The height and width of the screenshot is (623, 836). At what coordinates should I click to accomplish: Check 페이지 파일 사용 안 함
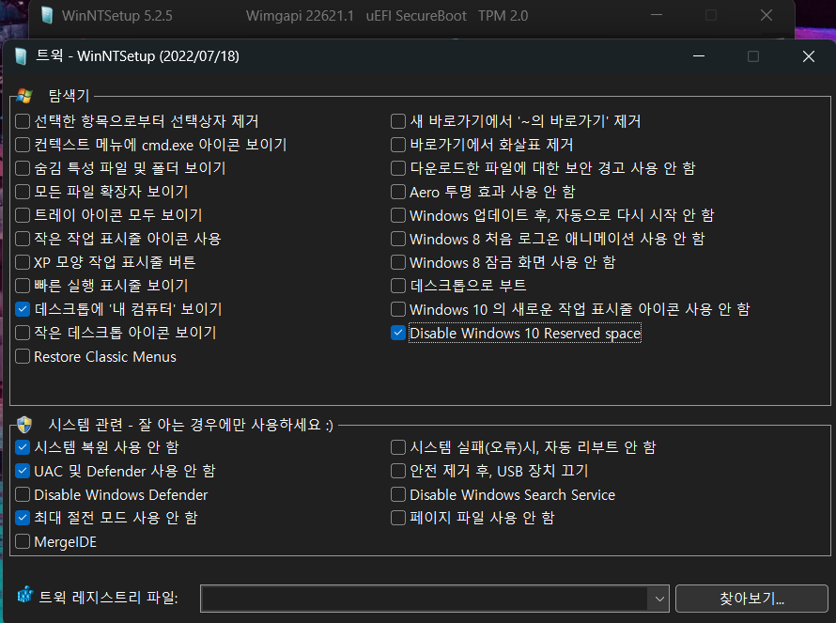398,518
